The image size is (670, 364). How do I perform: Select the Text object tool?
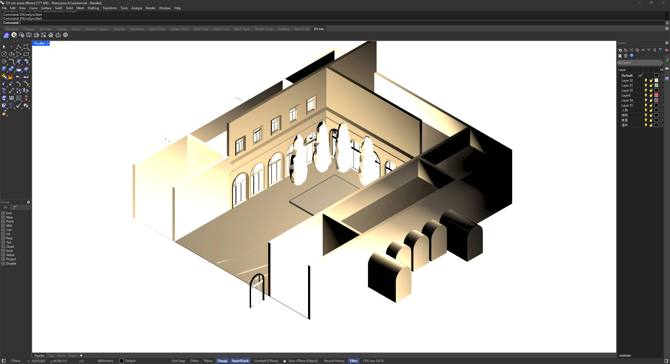coord(4,91)
